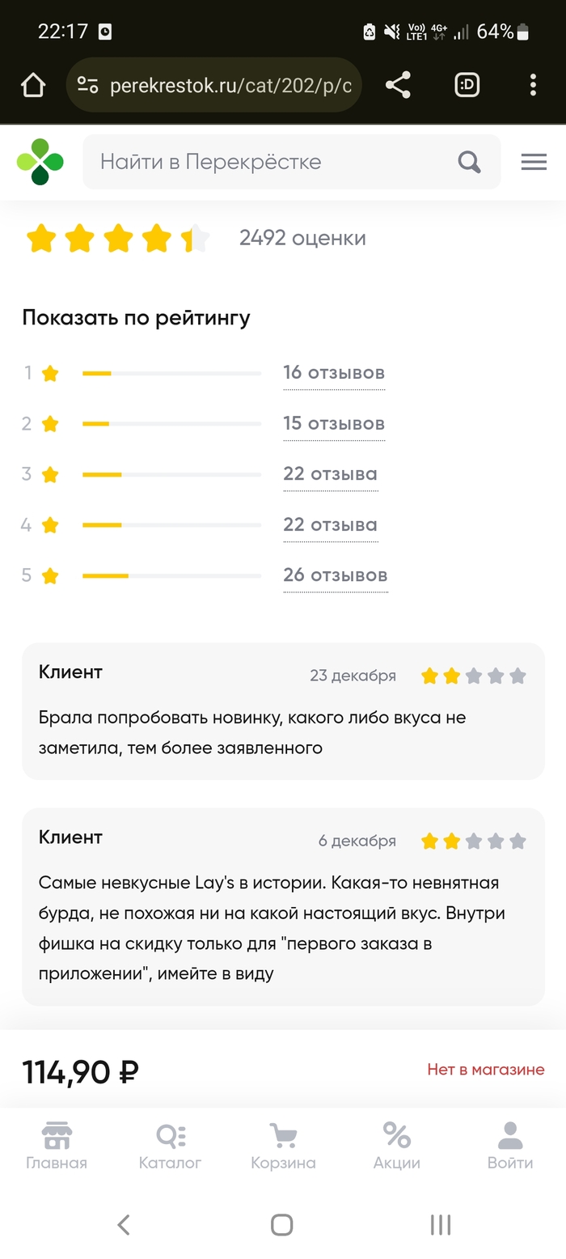Open the Акции percent tab
Viewport: 566px width, 1259px height.
point(396,1145)
